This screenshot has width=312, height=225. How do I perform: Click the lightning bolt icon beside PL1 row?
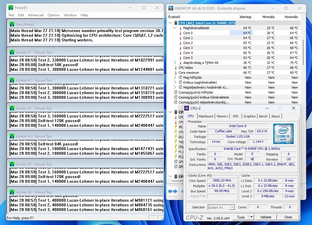coord(176,152)
